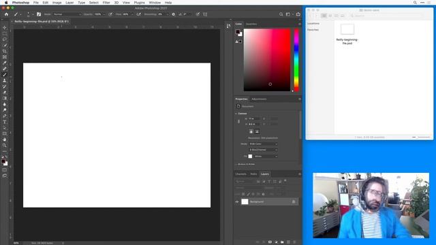Click the Share icon in options bar
436x245 pixels.
click(298, 14)
